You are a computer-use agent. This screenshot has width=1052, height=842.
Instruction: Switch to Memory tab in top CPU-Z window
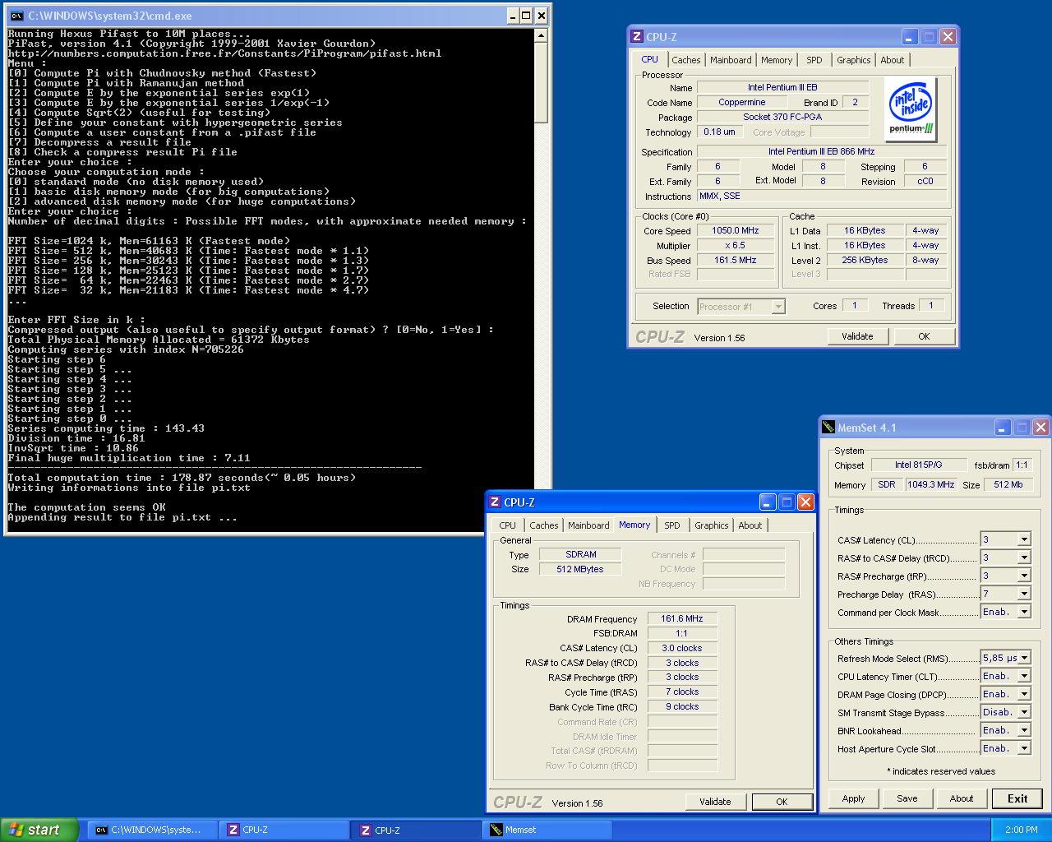(776, 60)
